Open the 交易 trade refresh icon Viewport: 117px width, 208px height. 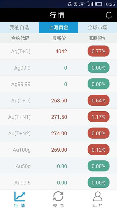coord(58,197)
